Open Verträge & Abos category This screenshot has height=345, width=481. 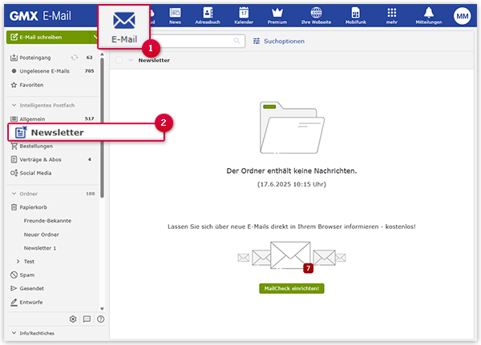point(52,159)
